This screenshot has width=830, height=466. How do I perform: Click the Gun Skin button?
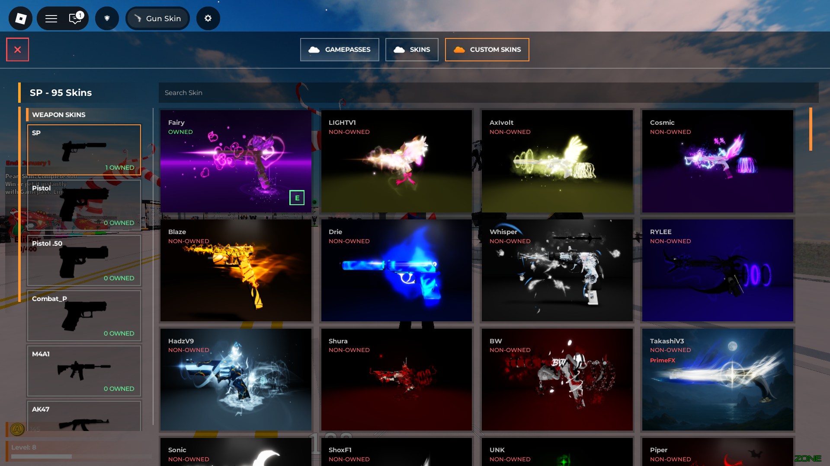(157, 18)
